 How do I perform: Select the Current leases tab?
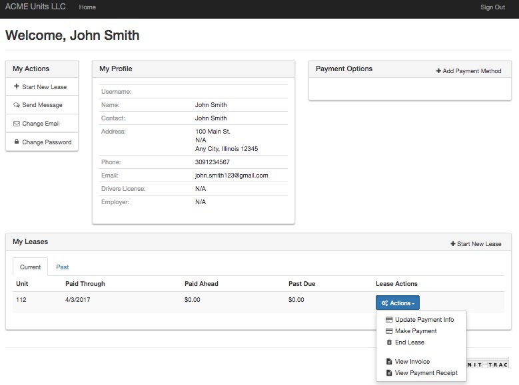(30, 267)
